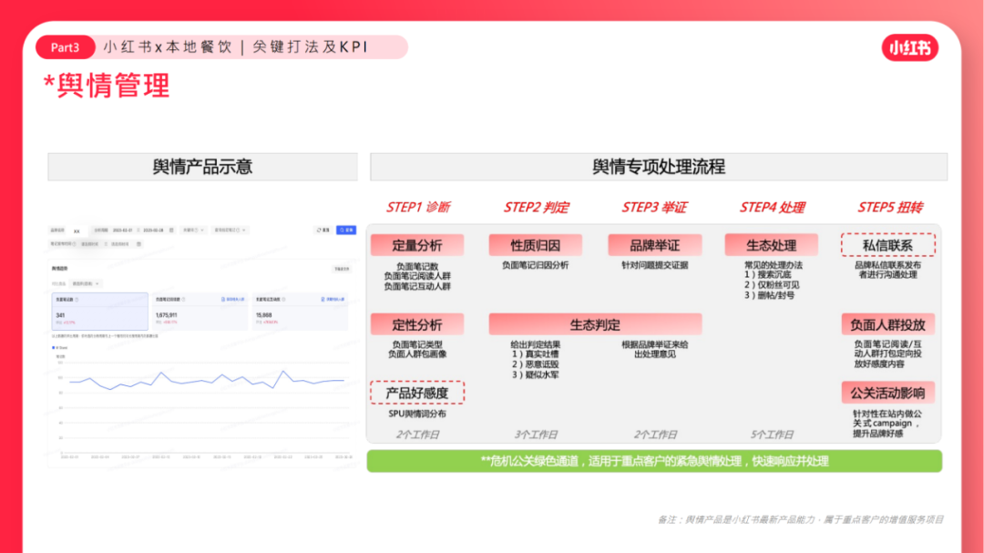Viewport: 984px width, 553px height.
Task: Click the text 负面笔记归因分析
Action: coord(536,265)
